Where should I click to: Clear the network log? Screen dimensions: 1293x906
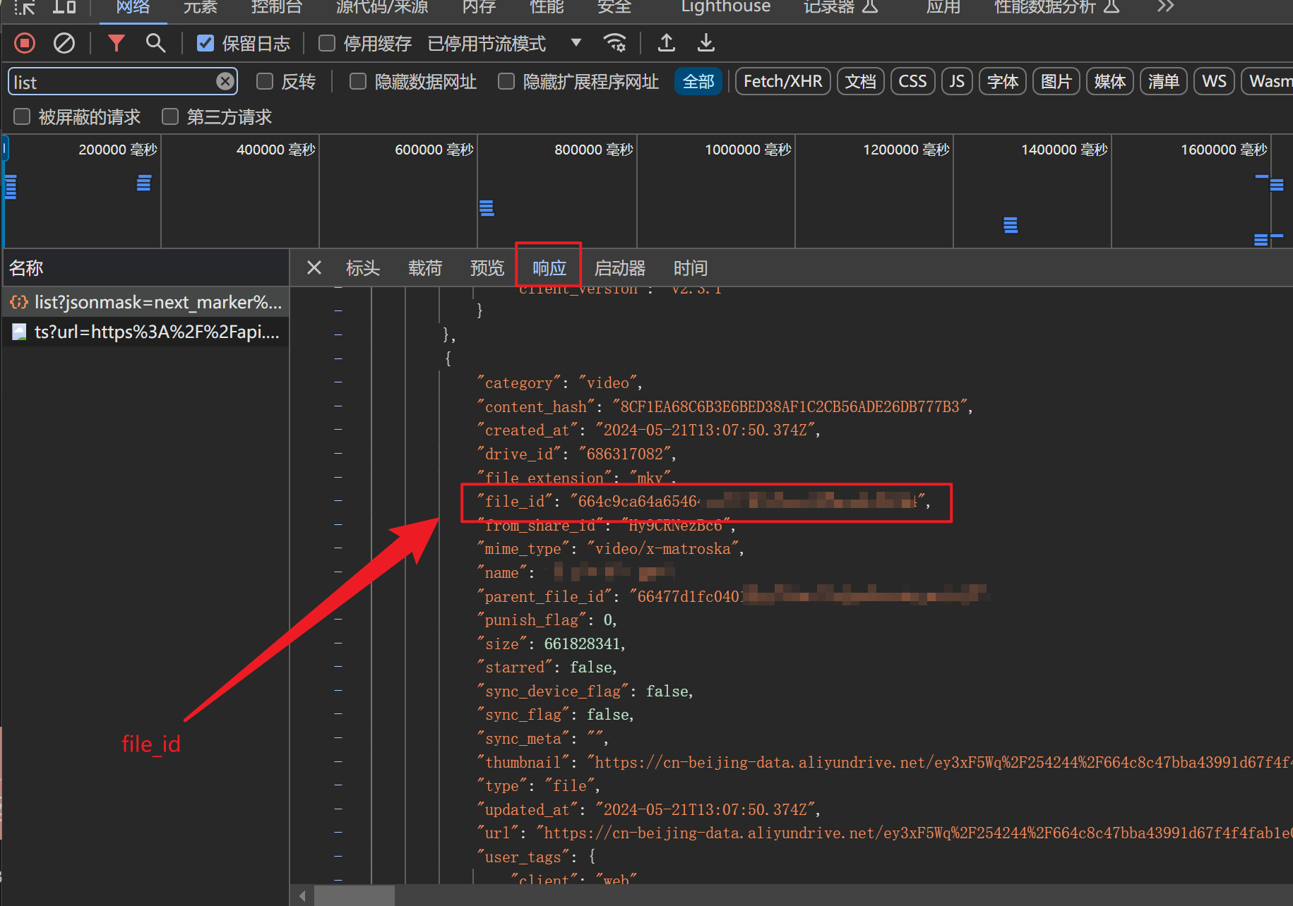pos(64,44)
